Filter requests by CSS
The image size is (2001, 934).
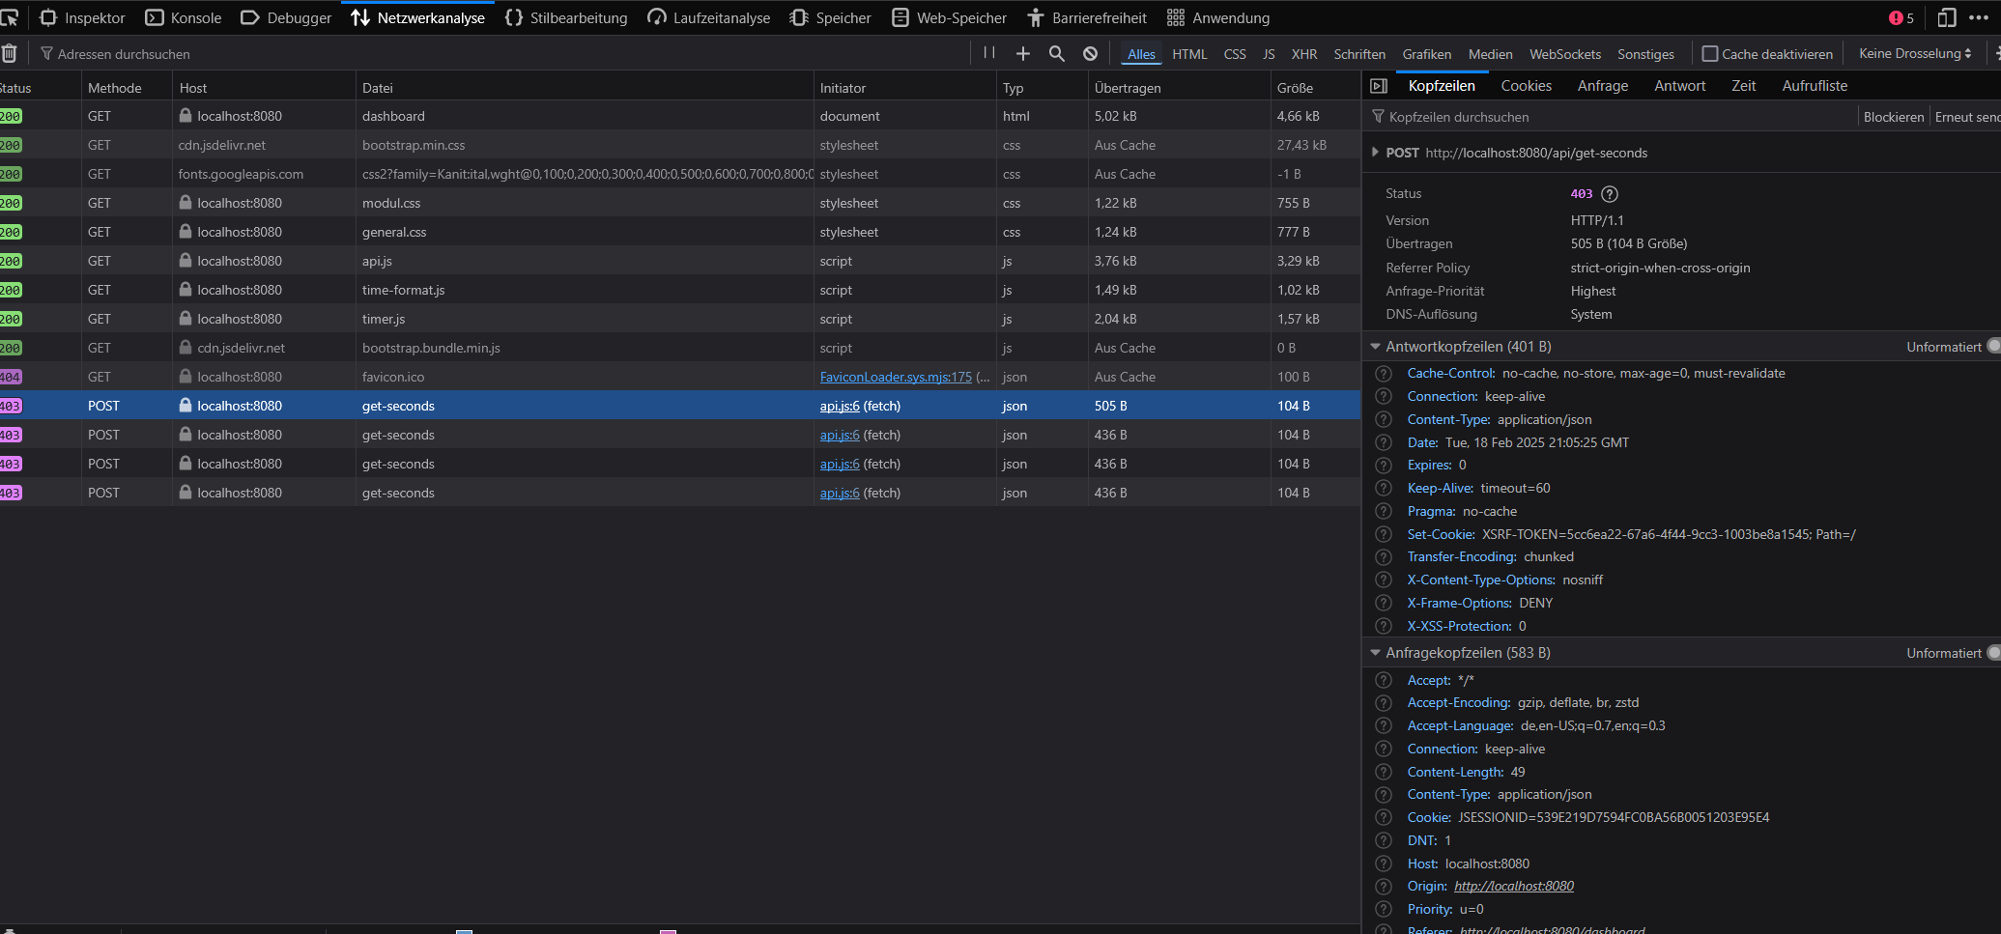(1235, 54)
